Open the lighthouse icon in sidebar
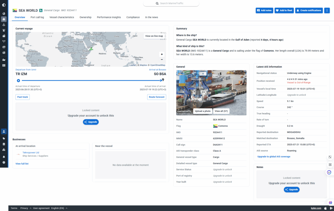The width and height of the screenshot is (334, 211). (x=4, y=30)
